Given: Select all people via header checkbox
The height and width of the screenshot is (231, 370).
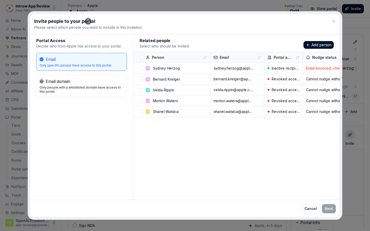Looking at the screenshot, I should [x=142, y=57].
